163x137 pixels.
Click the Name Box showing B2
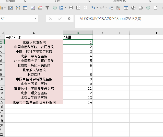15,19
